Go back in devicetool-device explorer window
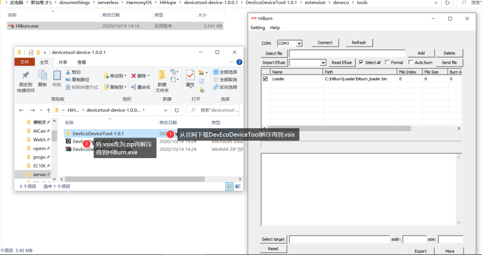This screenshot has height=255, width=482. (21, 110)
